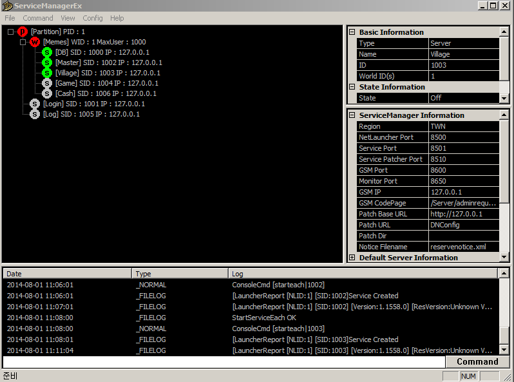Click the ServiceManagerEx title bar app icon
This screenshot has width=514, height=382.
click(7, 6)
